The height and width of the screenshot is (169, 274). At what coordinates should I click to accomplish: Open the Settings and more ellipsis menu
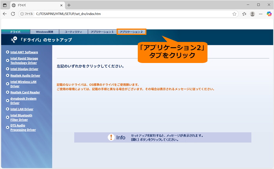tap(261, 14)
